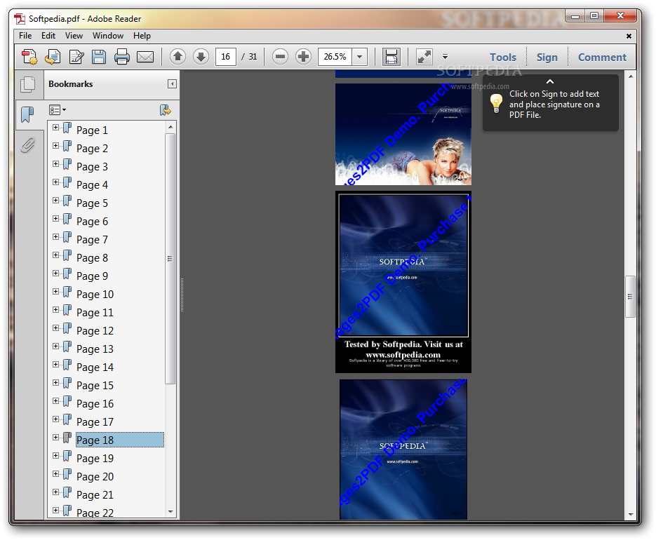Open the Comment pane
The height and width of the screenshot is (540, 656).
pos(602,58)
